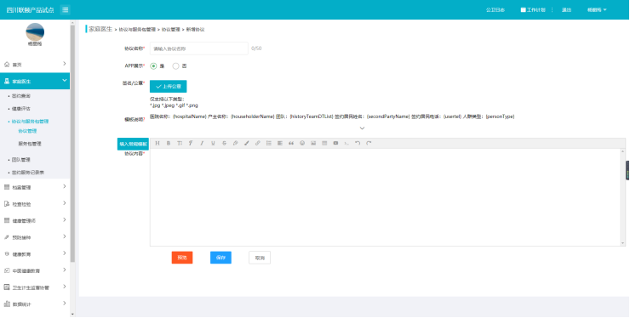The width and height of the screenshot is (630, 318).
Task: Expand the 数据统计 sidebar menu
Action: click(35, 304)
